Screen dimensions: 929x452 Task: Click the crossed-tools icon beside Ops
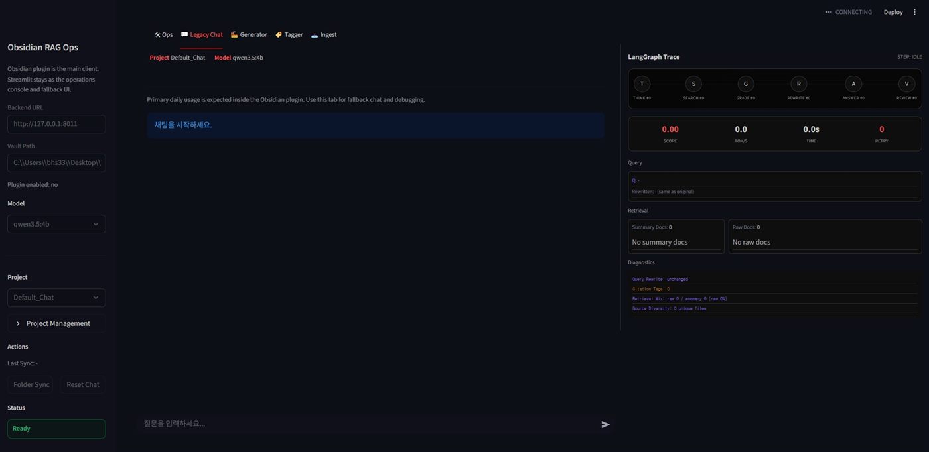coord(156,34)
